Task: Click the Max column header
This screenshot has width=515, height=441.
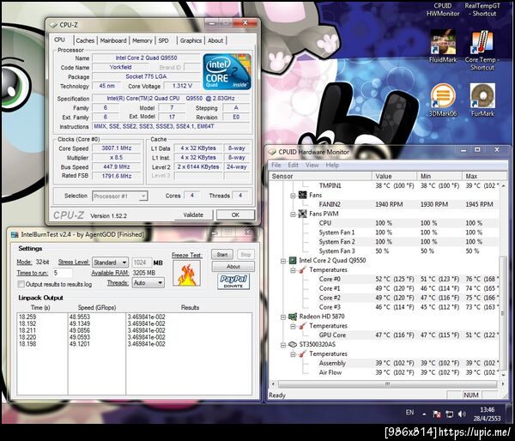Action: click(x=484, y=177)
